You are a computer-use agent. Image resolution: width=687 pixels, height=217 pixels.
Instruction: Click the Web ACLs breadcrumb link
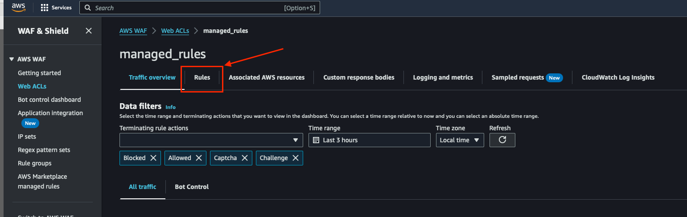pyautogui.click(x=175, y=31)
